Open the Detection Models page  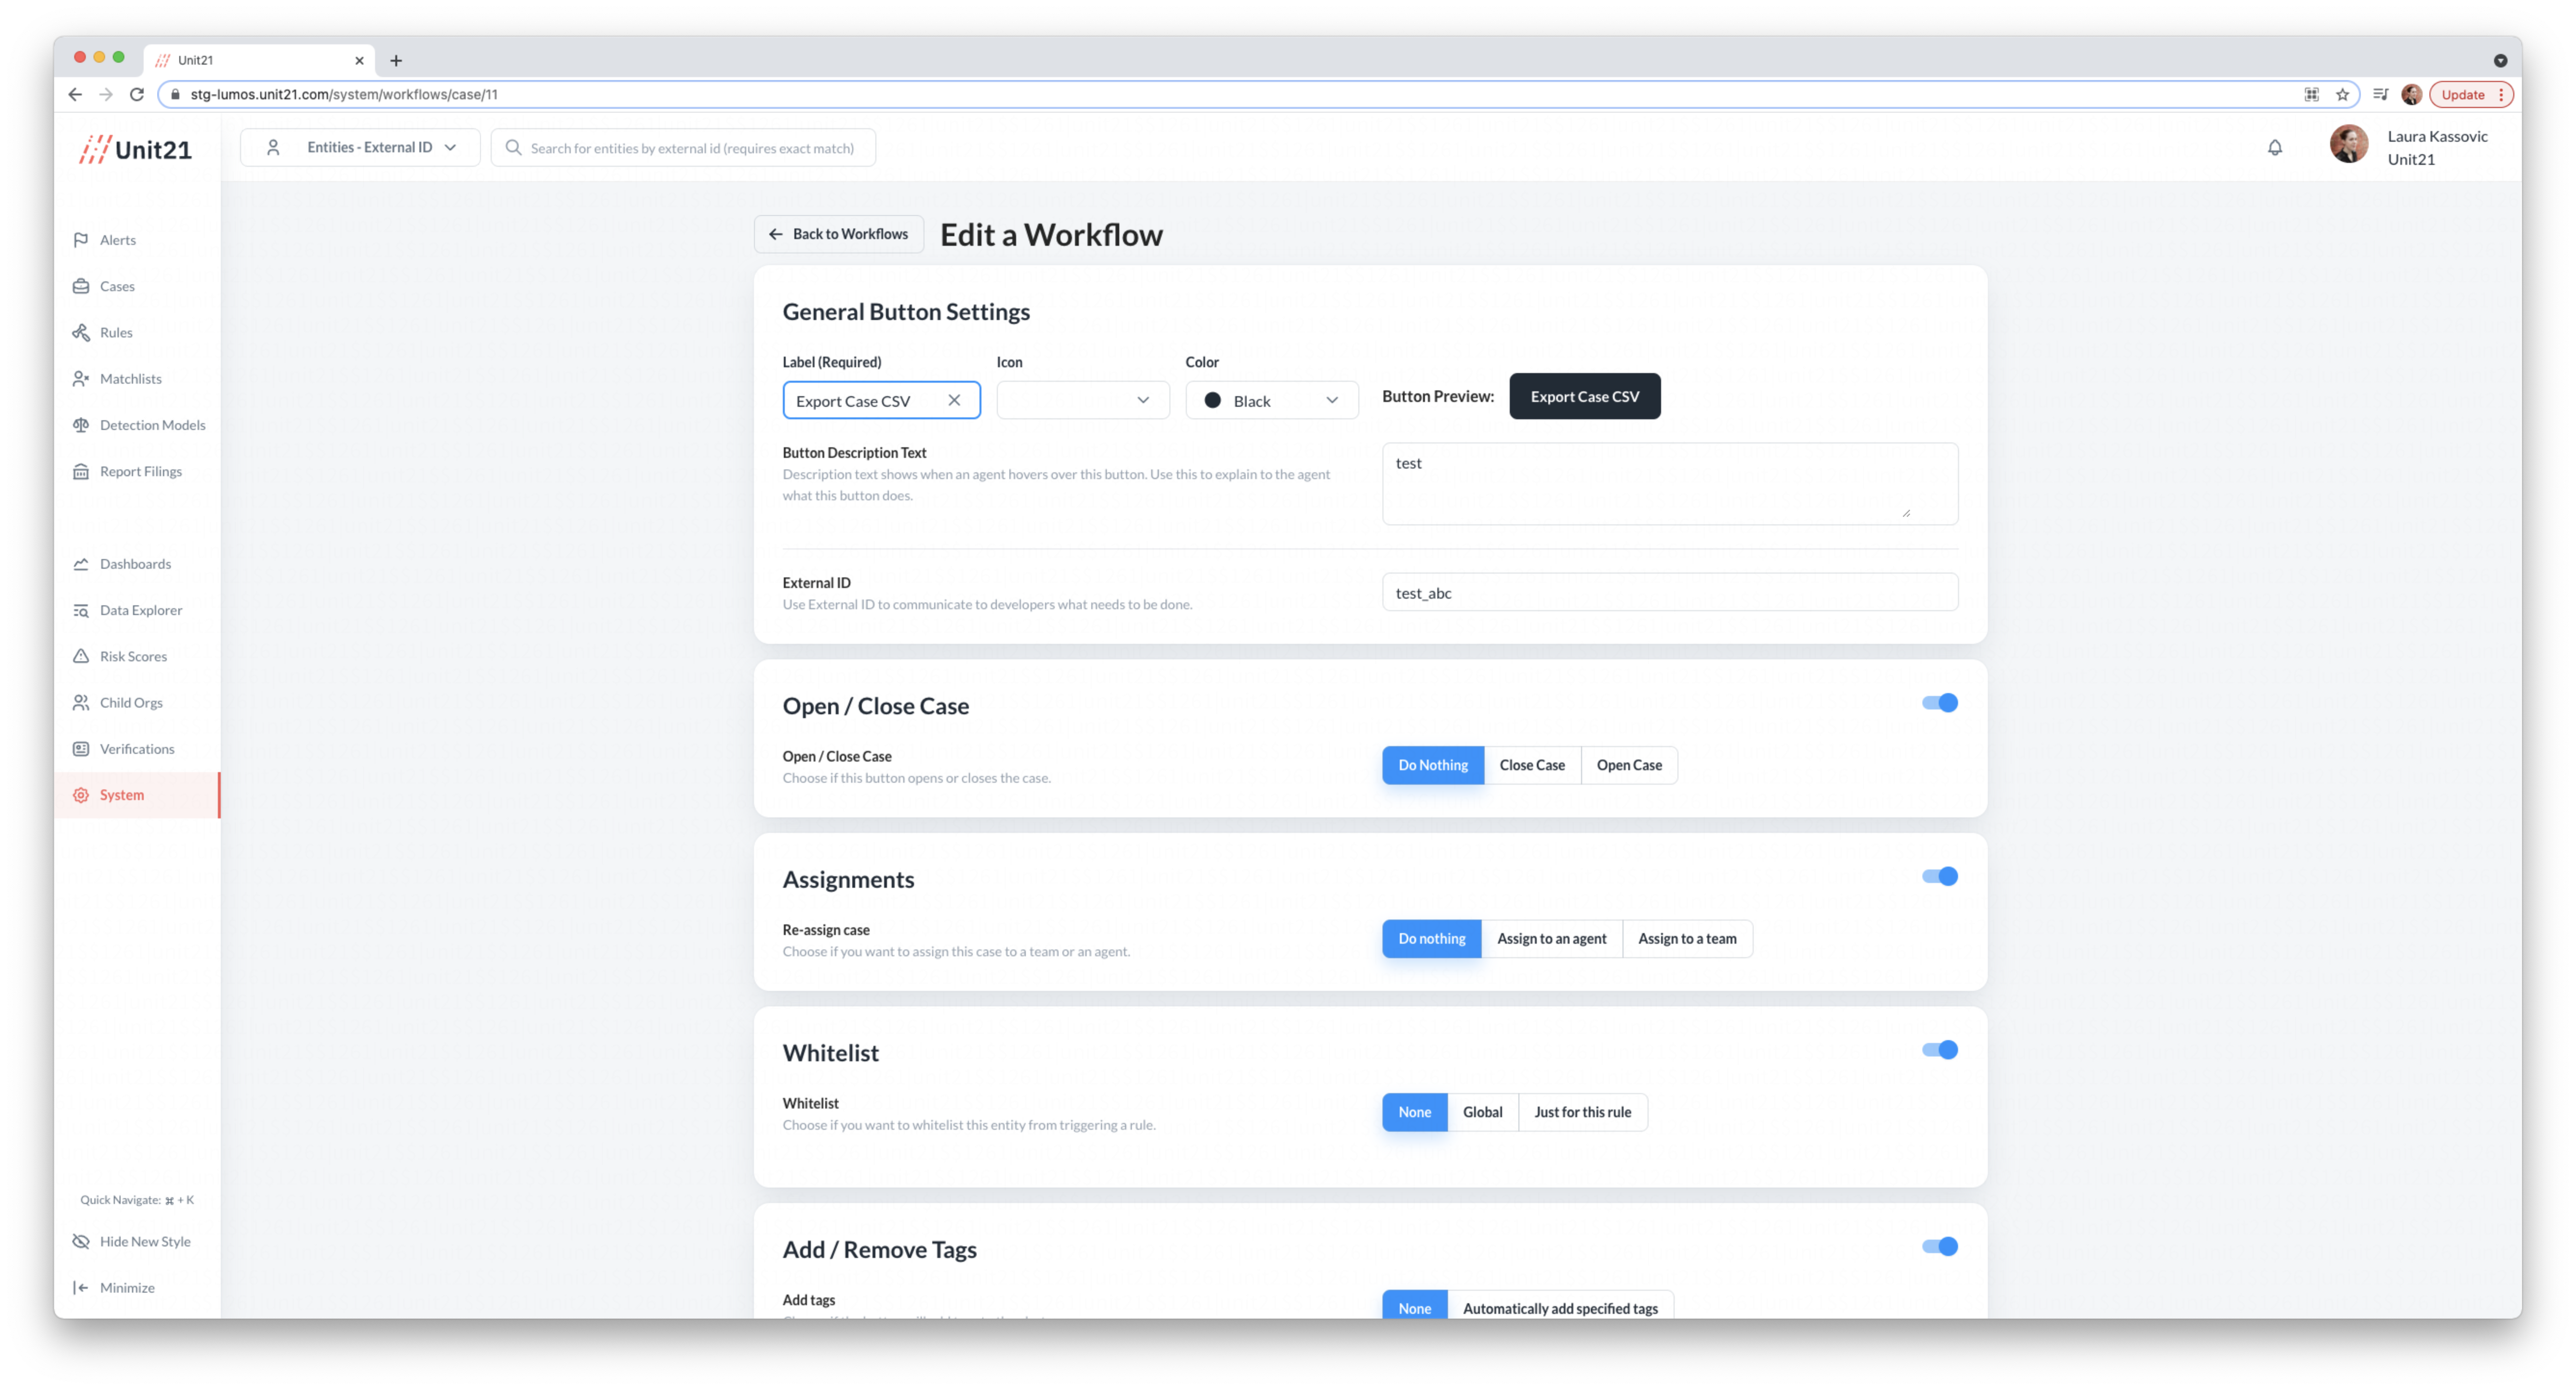[152, 425]
